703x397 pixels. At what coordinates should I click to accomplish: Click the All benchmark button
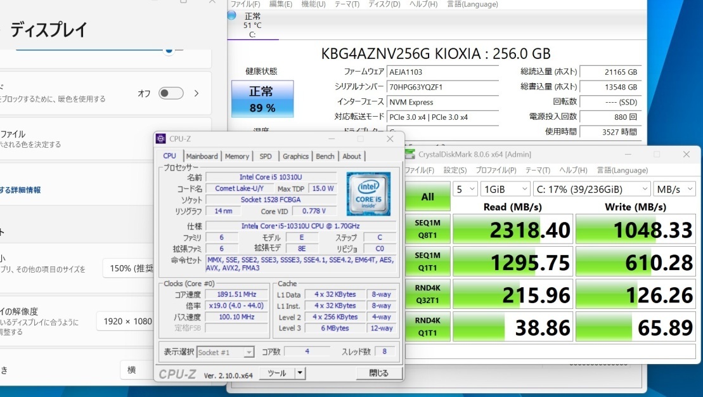pyautogui.click(x=428, y=197)
